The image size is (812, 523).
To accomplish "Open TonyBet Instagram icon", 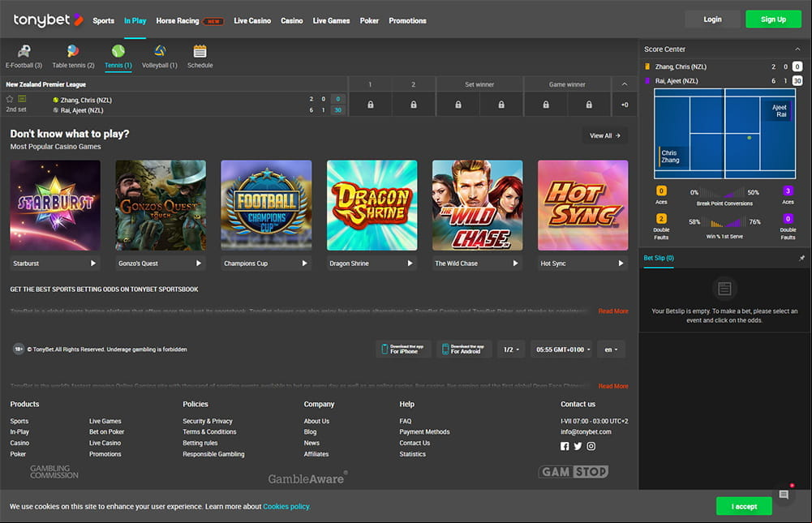I will (591, 446).
